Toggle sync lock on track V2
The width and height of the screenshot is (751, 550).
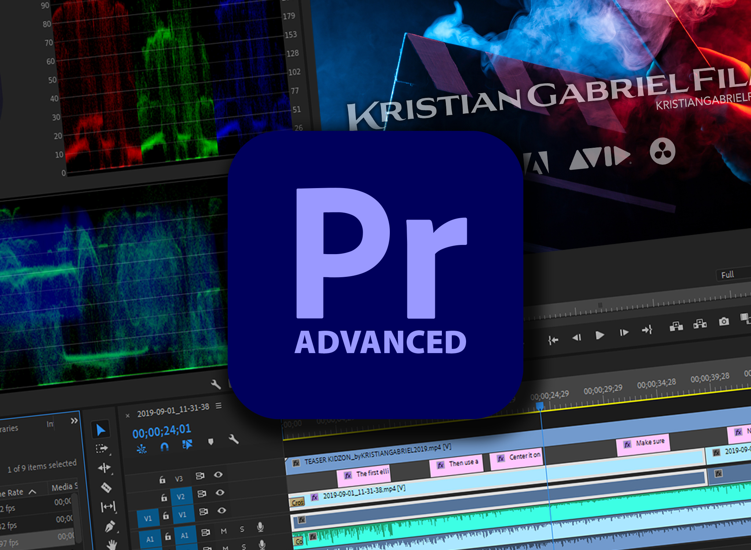coord(202,494)
